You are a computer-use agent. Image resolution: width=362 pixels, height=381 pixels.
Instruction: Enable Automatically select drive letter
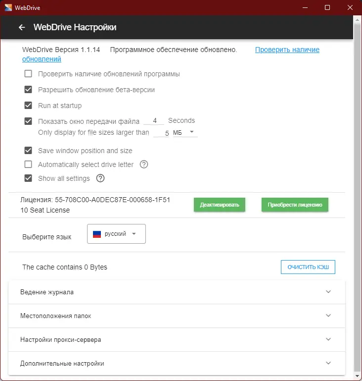coord(28,164)
